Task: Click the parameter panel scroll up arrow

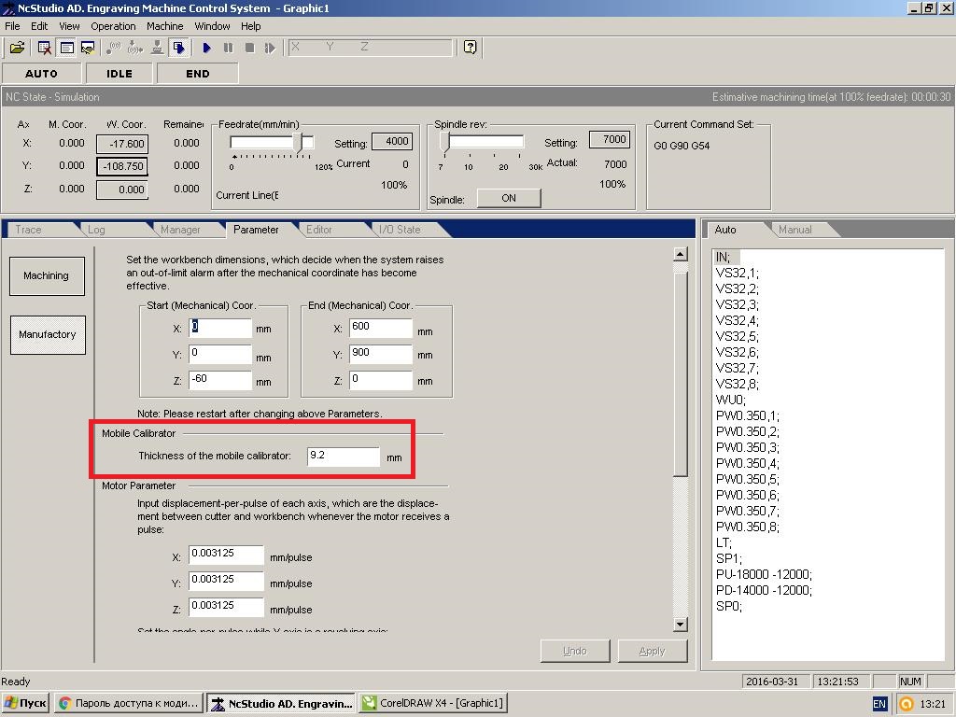Action: pos(681,254)
